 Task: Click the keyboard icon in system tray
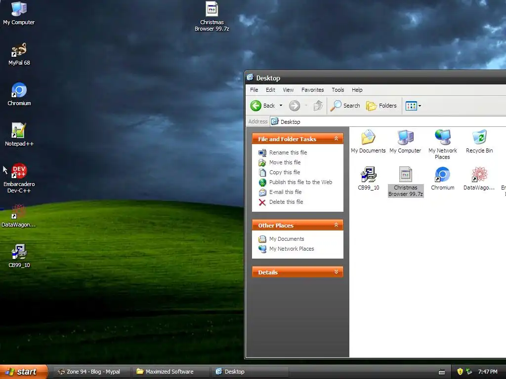[442, 372]
